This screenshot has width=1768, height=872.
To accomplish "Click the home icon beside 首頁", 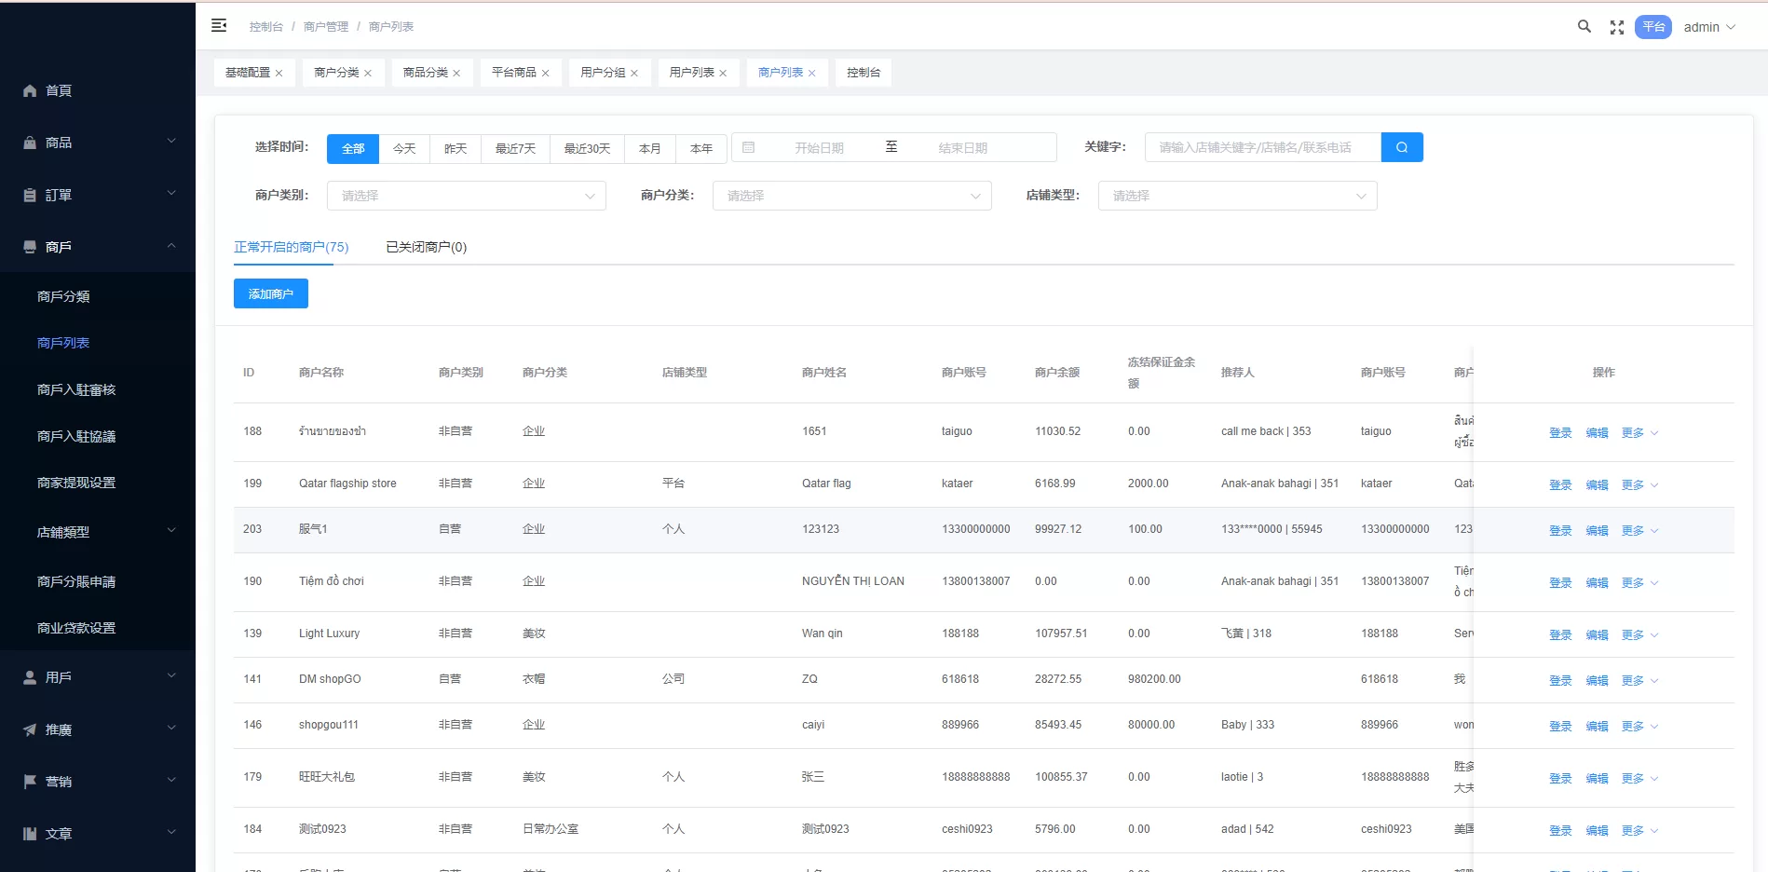I will 30,90.
